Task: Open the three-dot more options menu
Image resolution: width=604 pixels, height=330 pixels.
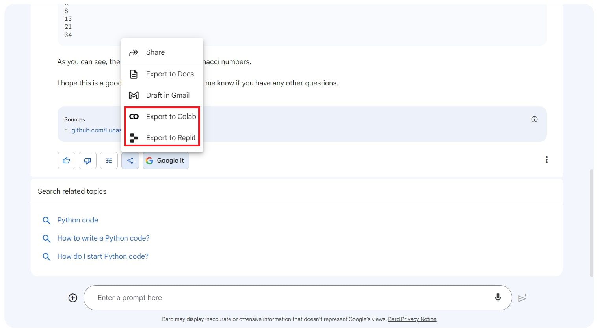Action: pos(546,160)
